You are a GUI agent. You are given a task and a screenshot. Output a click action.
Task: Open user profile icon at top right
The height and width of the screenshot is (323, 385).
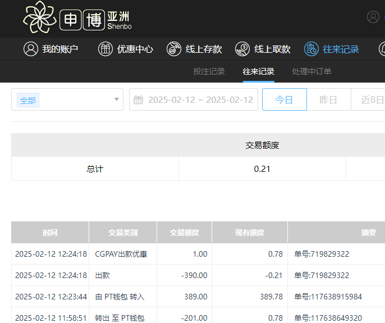pyautogui.click(x=373, y=17)
